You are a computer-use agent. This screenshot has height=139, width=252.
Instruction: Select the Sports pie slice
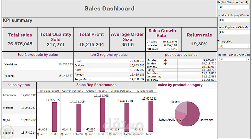[181, 107]
